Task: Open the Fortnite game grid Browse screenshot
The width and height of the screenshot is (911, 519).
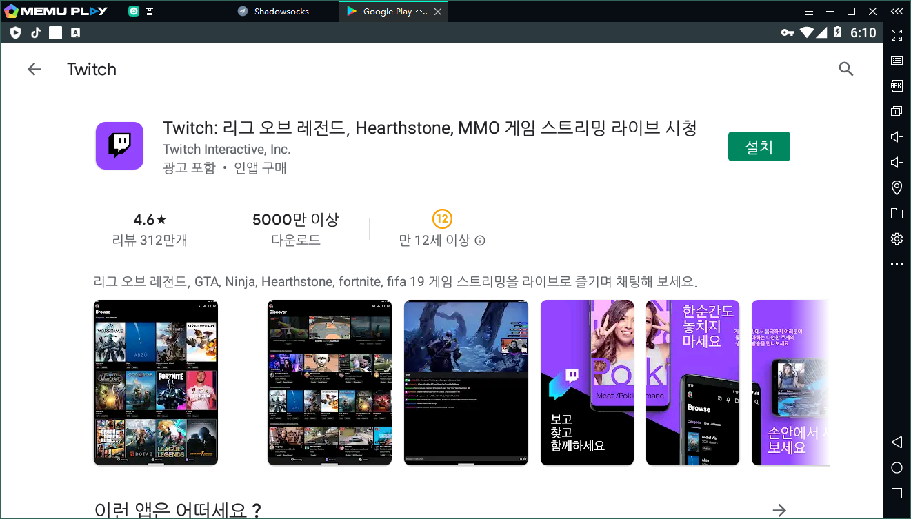Action: pyautogui.click(x=156, y=383)
